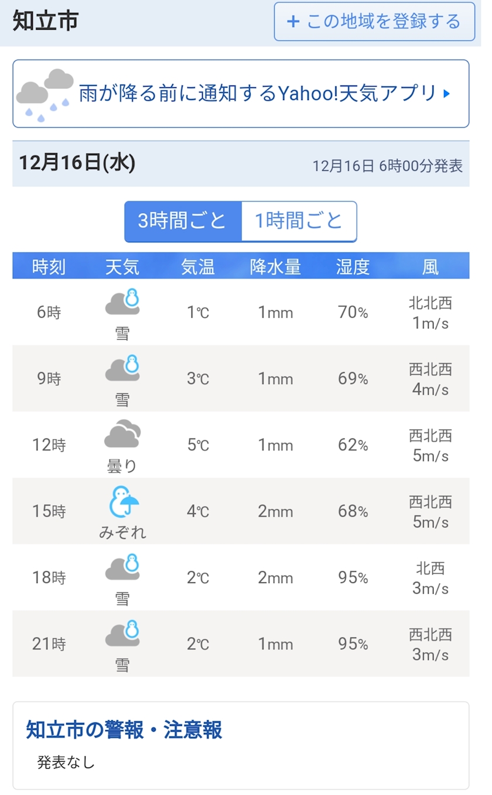Switch to the 3時間ごと view
The width and height of the screenshot is (492, 795).
(183, 221)
